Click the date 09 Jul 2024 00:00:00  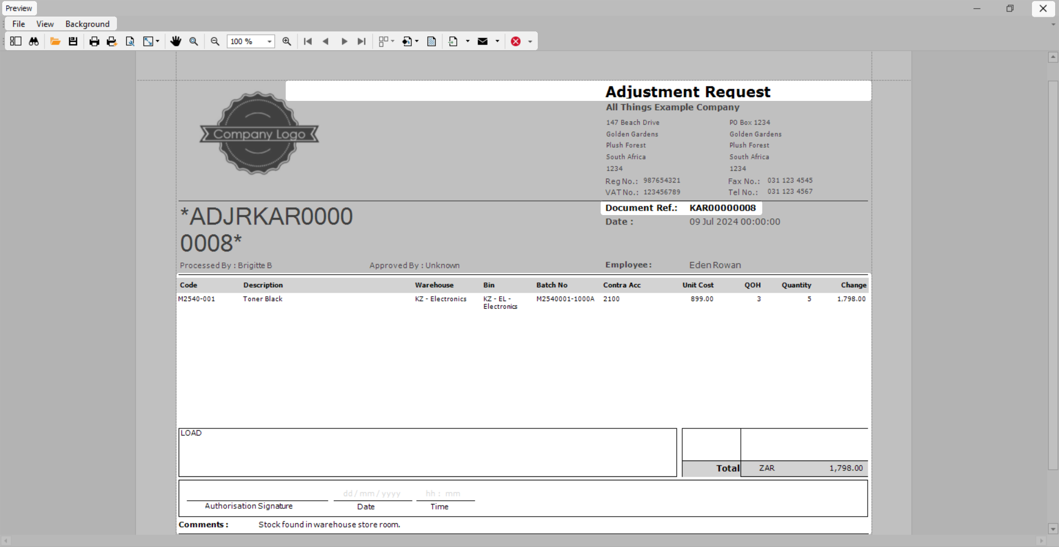tap(735, 222)
